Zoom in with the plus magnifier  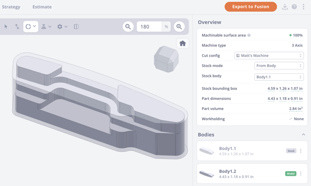(x=179, y=27)
